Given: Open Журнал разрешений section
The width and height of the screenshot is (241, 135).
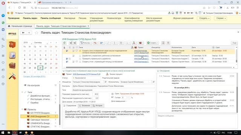Looking at the screenshot, I should (x=183, y=18).
